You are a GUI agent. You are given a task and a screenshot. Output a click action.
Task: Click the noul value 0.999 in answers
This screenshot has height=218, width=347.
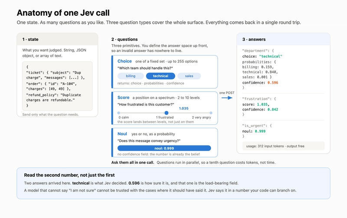coord(260,131)
